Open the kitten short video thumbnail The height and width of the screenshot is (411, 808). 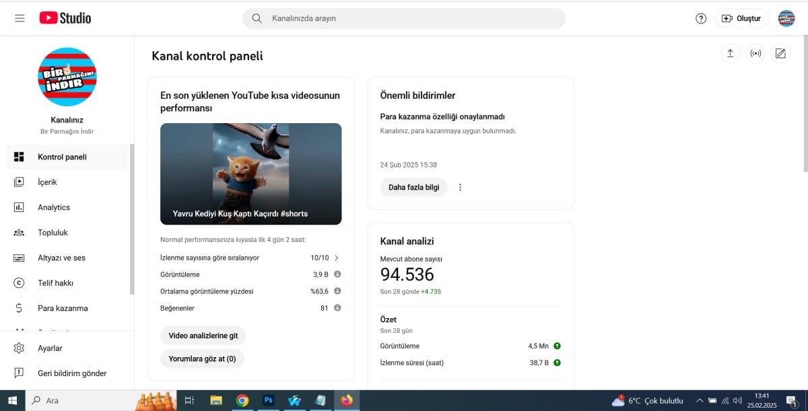pyautogui.click(x=250, y=174)
